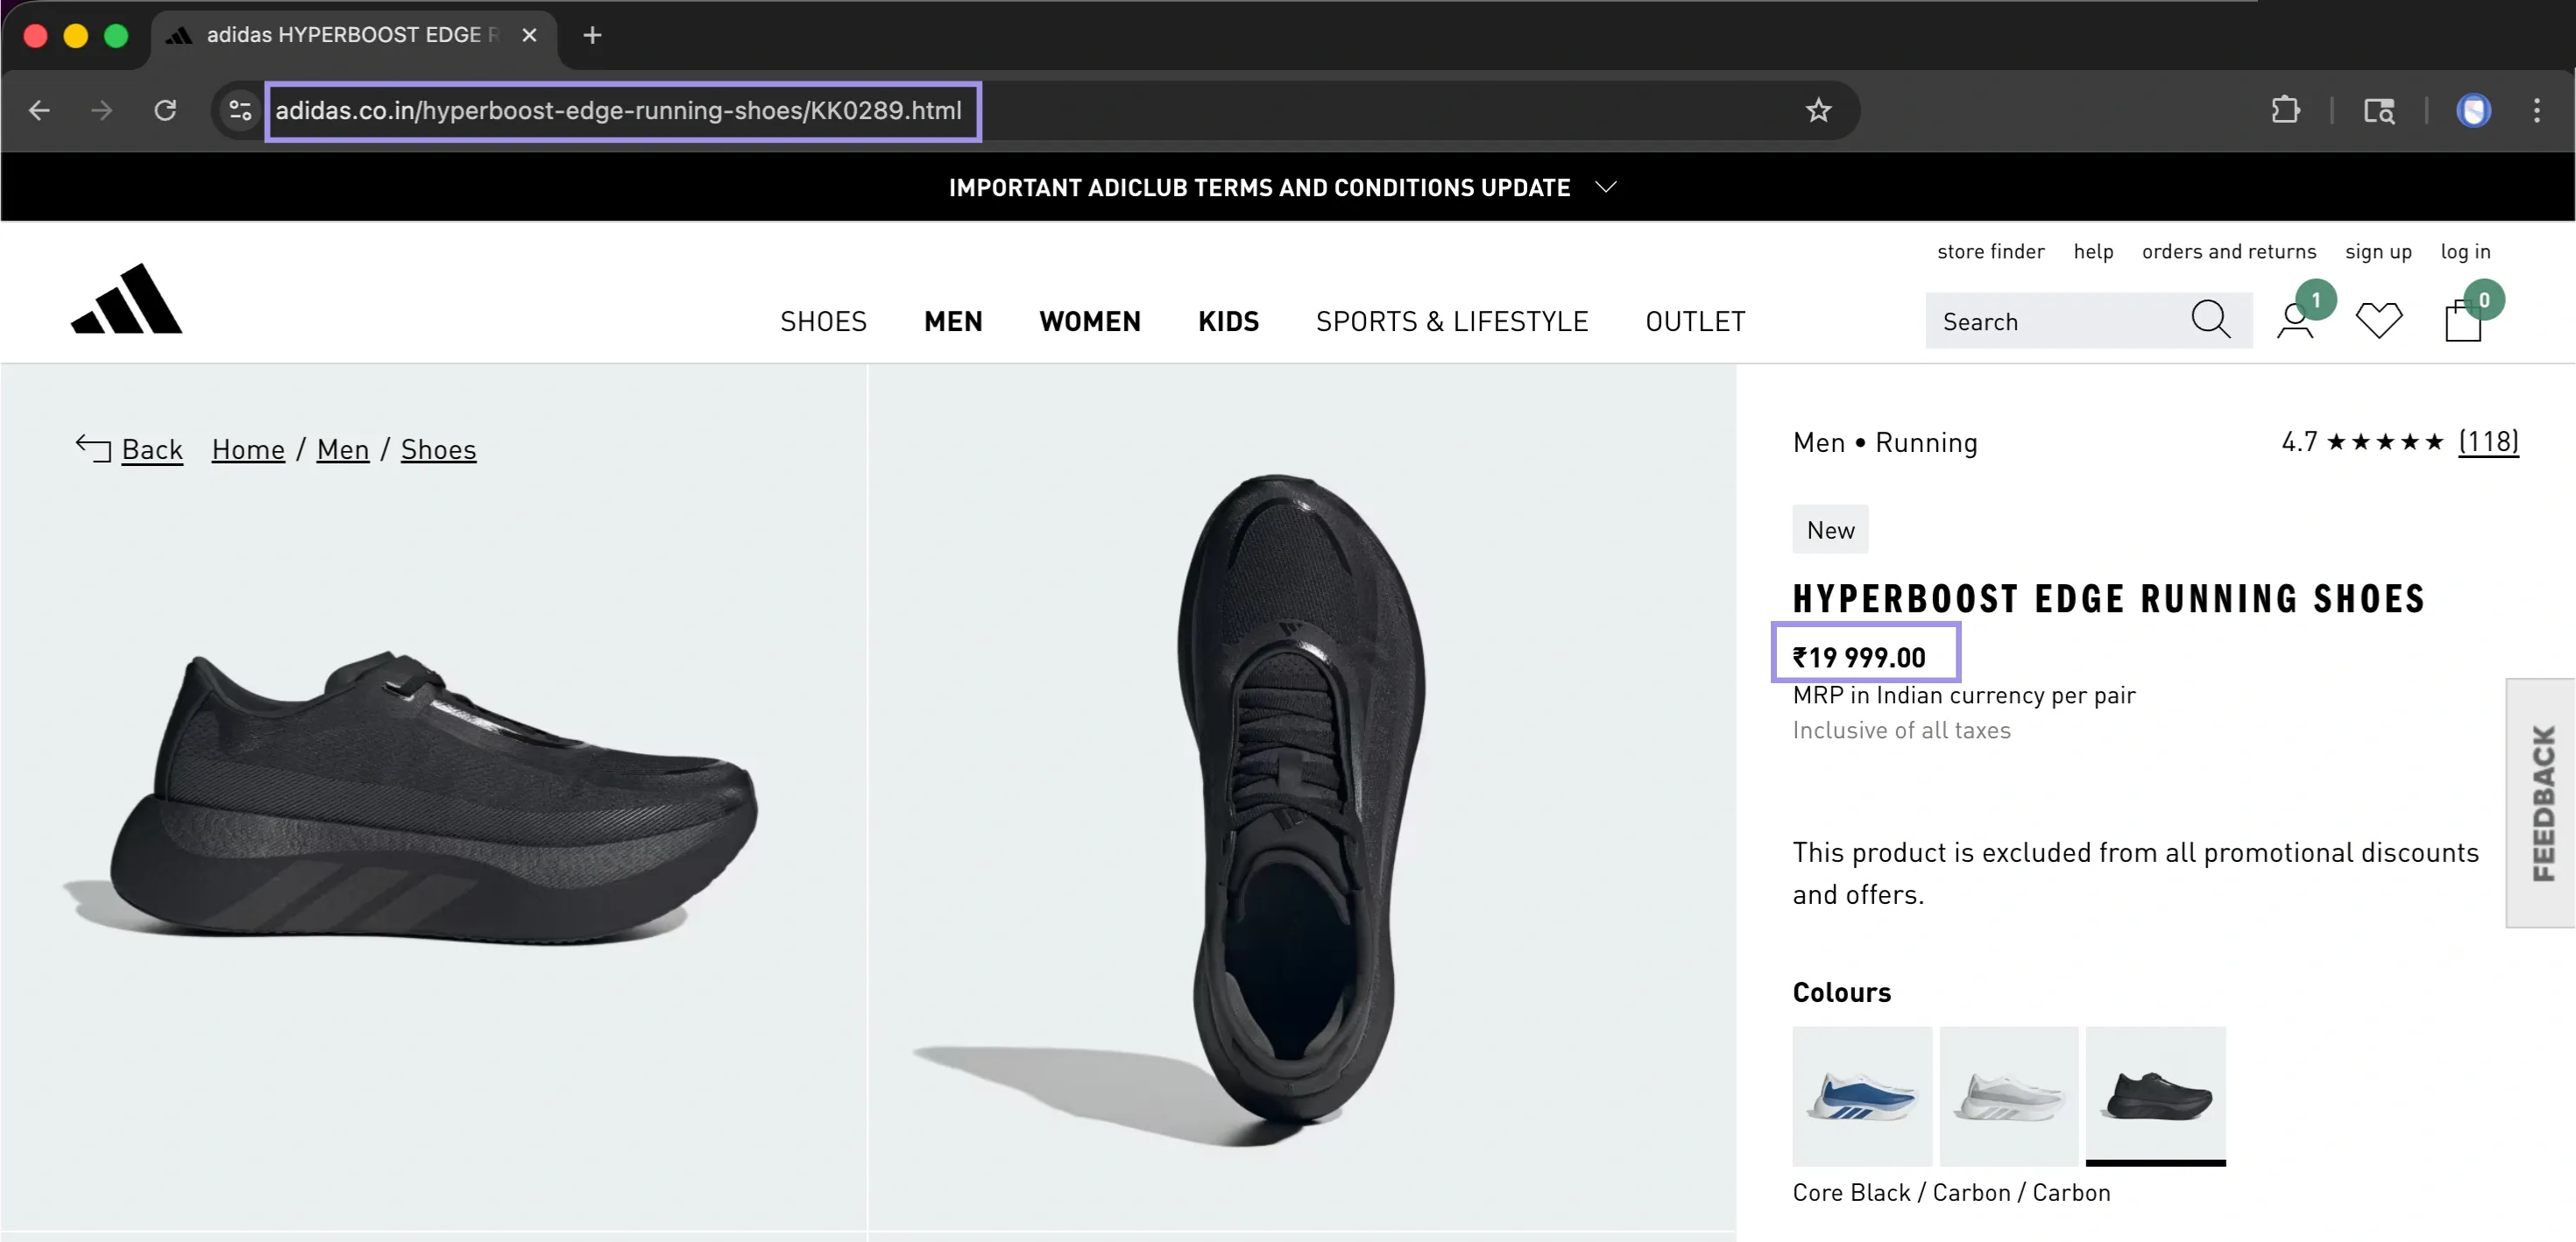Click the Men • Running category text
Image resolution: width=2576 pixels, height=1242 pixels.
1885,442
